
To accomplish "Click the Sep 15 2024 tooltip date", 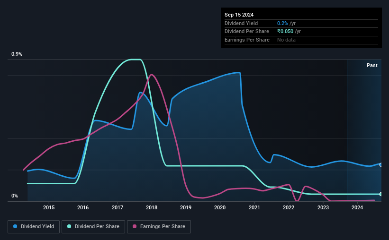I will click(x=239, y=15).
